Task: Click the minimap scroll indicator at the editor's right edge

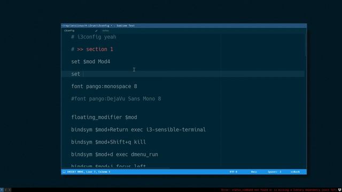Action: pos(305,45)
